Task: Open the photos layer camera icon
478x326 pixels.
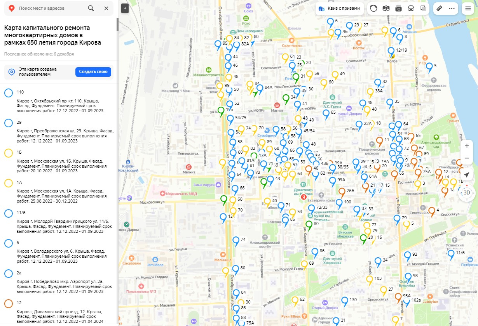Action: [398, 9]
